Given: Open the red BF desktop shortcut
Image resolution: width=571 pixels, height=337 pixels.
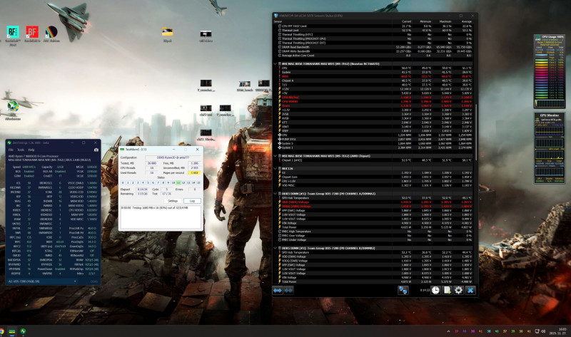Looking at the screenshot, I should [32, 32].
